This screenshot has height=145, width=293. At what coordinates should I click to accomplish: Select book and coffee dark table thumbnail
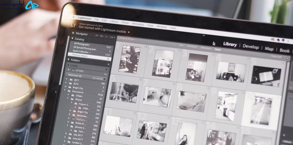coord(266,76)
